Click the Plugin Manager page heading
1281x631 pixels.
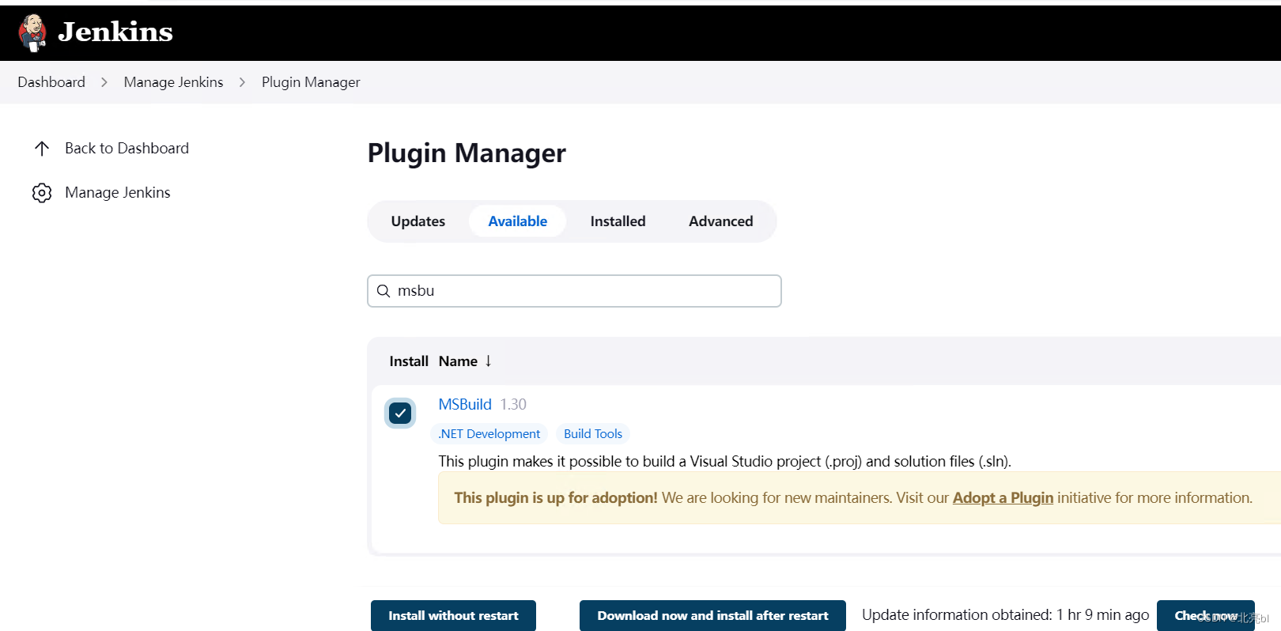(x=467, y=153)
